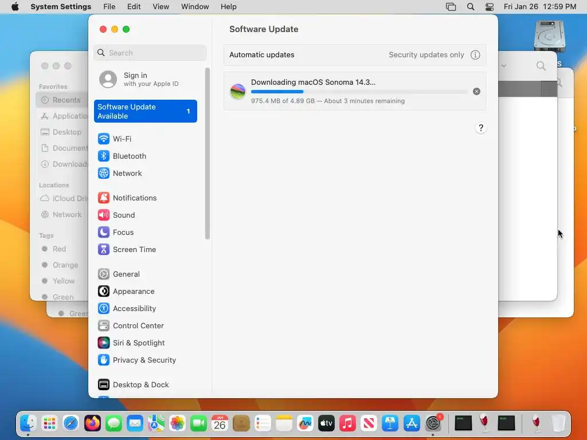Open Calendar from the Dock

[x=220, y=423]
